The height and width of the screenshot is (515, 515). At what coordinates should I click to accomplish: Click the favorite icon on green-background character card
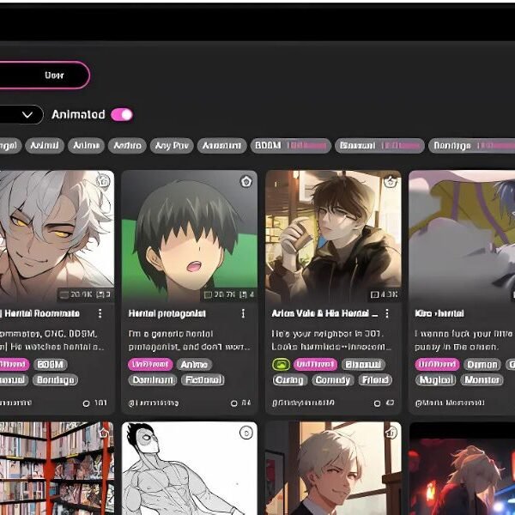(246, 181)
